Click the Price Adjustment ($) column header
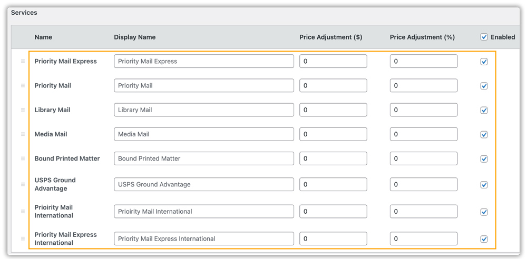Screen dimensions: 527x259 pyautogui.click(x=331, y=37)
